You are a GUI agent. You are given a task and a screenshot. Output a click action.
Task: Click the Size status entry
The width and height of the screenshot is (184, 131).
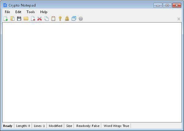pyautogui.click(x=69, y=126)
